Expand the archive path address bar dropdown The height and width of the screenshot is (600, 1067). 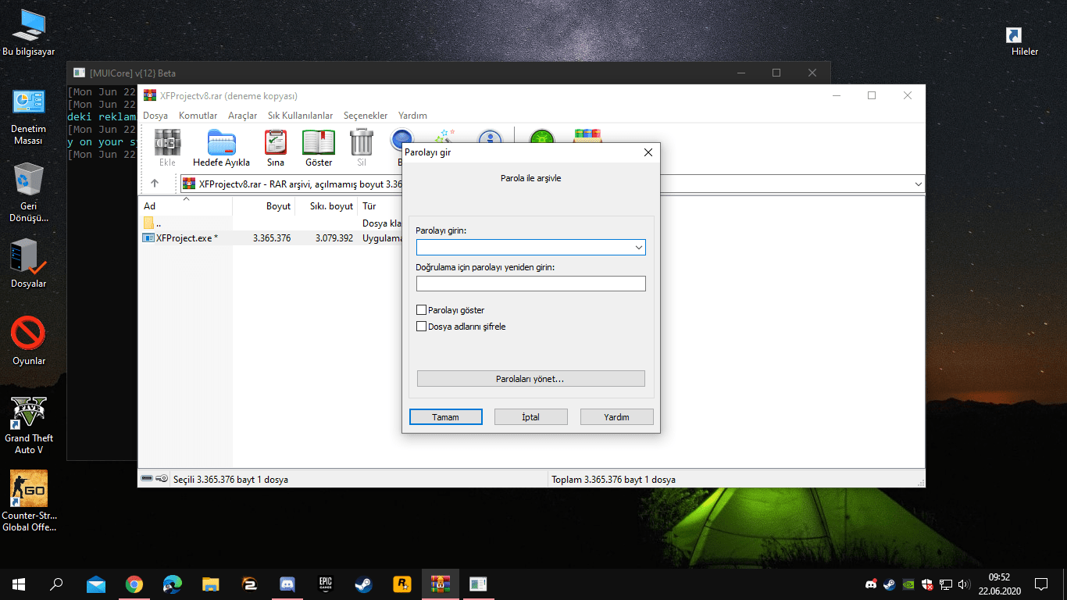pyautogui.click(x=918, y=184)
